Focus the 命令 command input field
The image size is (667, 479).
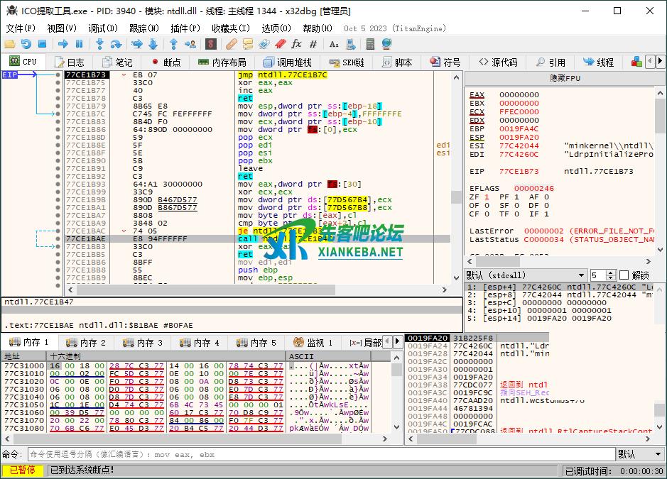[322, 454]
